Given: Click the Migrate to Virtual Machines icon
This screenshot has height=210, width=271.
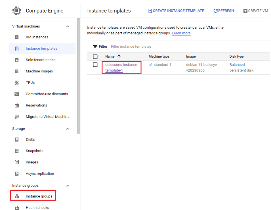Looking at the screenshot, I should tap(17, 117).
